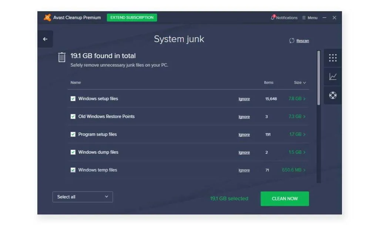This screenshot has height=225, width=379.
Task: Open the hamburger Menu
Action: tap(310, 18)
